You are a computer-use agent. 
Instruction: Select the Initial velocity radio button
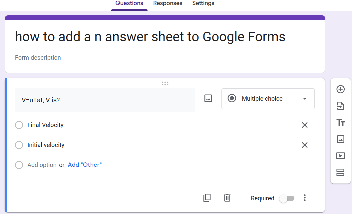[19, 145]
